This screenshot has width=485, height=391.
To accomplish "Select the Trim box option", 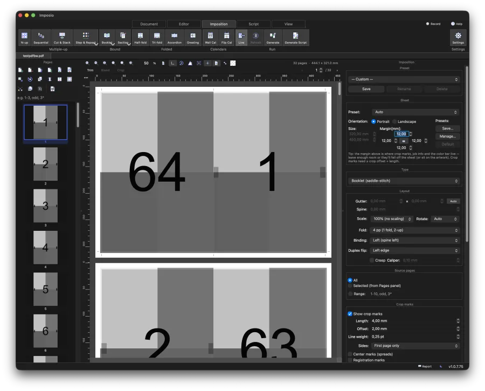I will pyautogui.click(x=90, y=70).
